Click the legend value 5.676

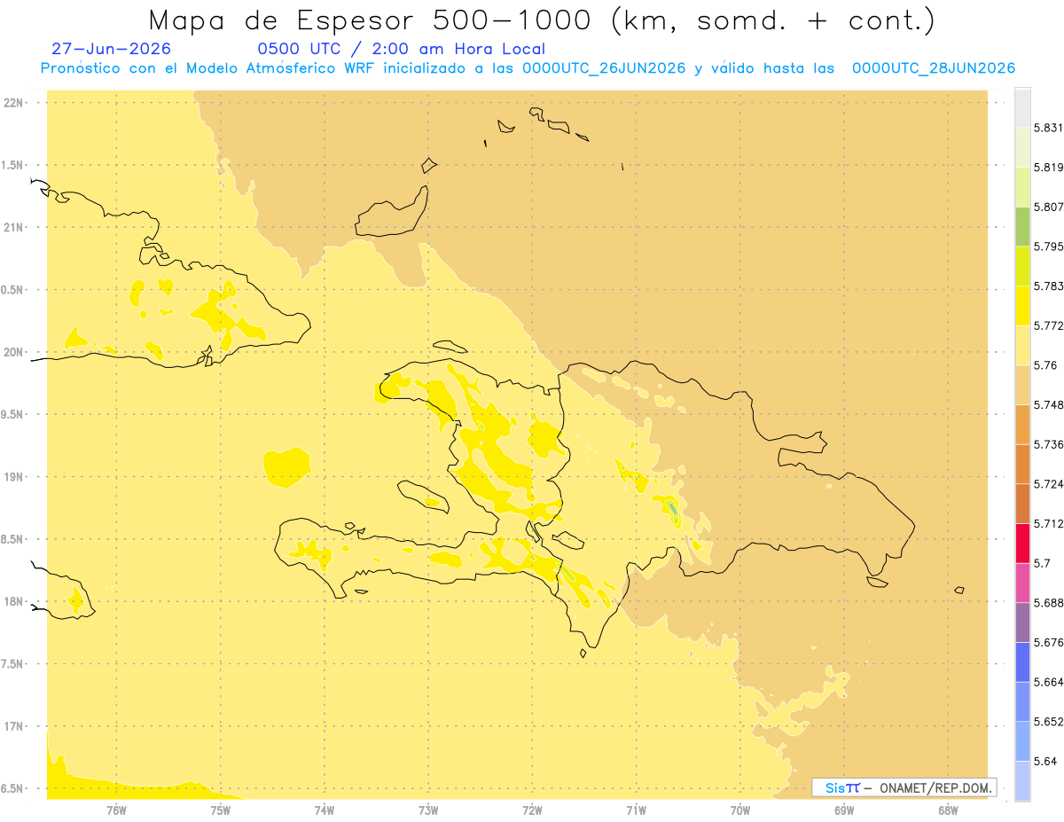click(x=1048, y=643)
